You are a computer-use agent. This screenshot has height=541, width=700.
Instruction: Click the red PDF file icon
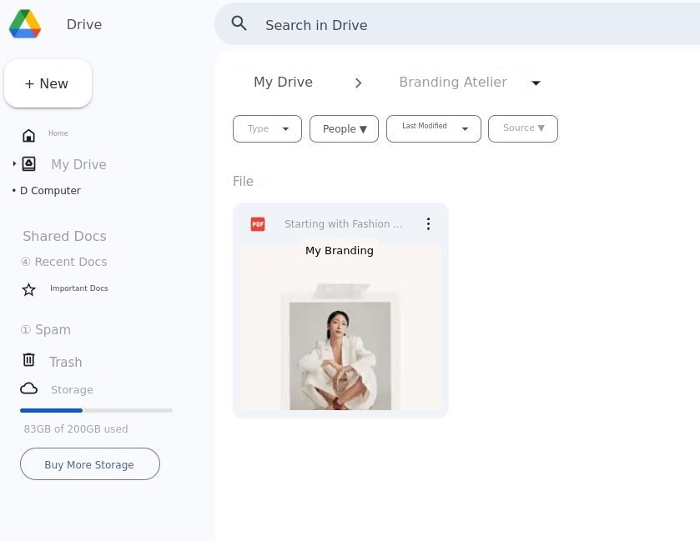click(258, 224)
